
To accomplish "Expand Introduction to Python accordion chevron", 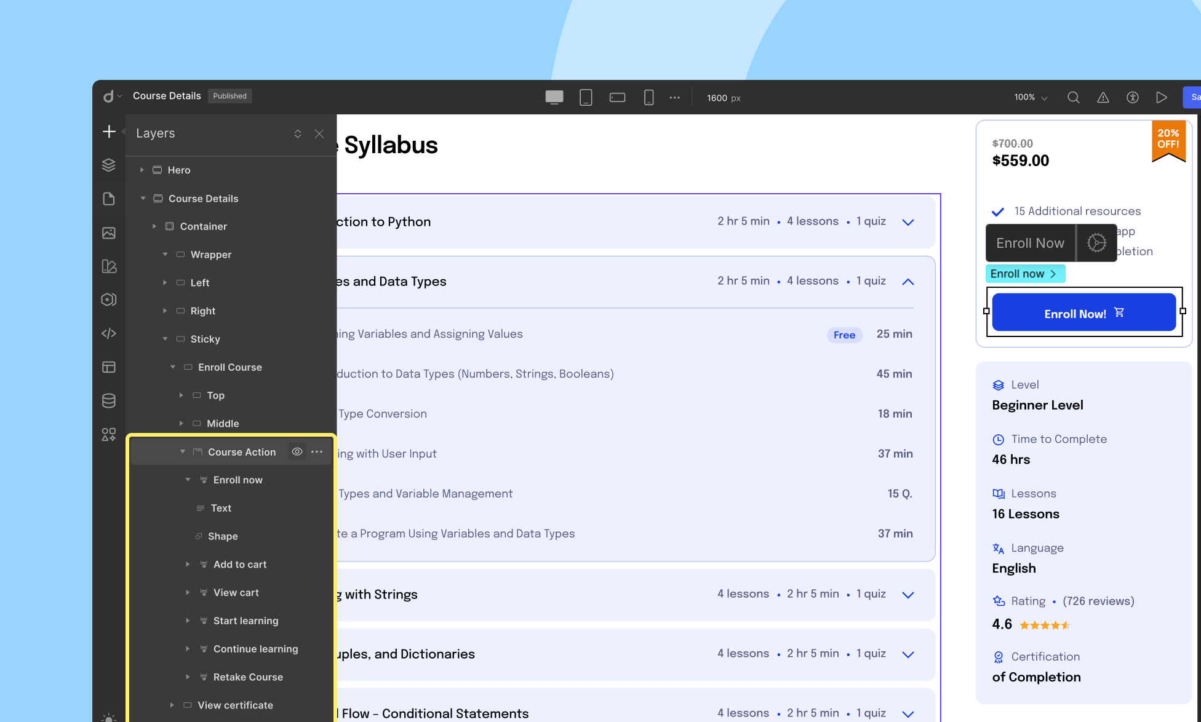I will coord(908,222).
